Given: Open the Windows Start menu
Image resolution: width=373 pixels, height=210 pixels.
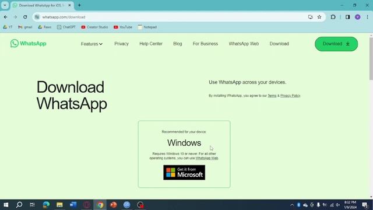Looking at the screenshot, I should tap(6, 205).
